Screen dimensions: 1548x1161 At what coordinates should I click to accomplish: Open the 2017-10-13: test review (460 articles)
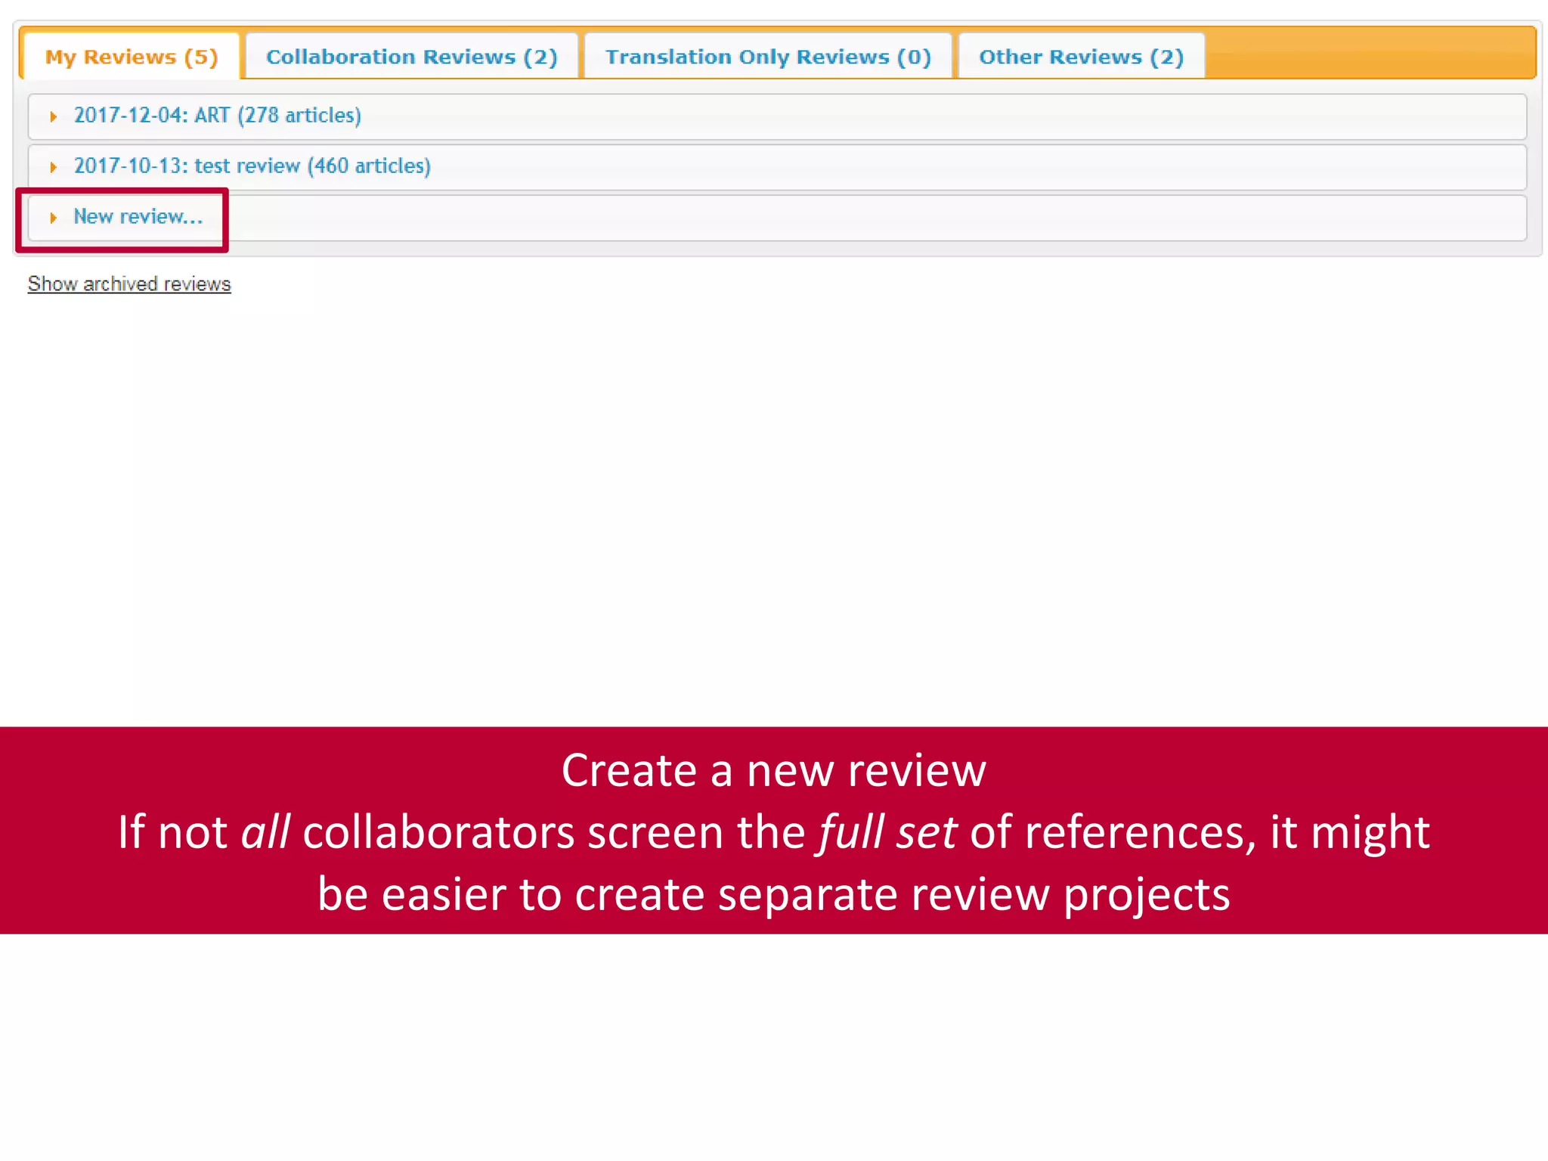[252, 166]
